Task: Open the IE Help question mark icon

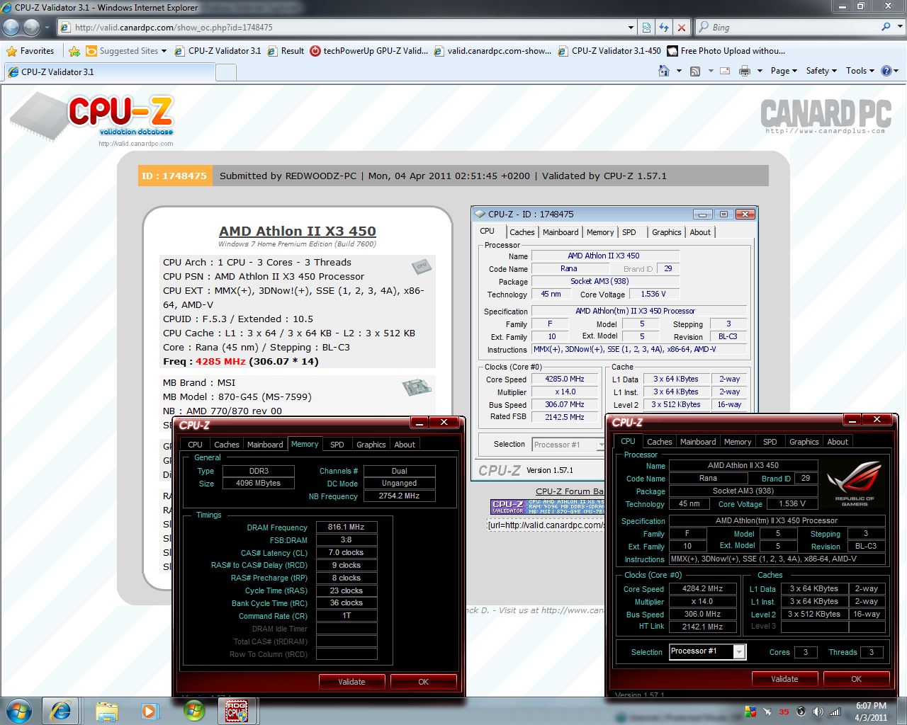Action: [x=886, y=71]
